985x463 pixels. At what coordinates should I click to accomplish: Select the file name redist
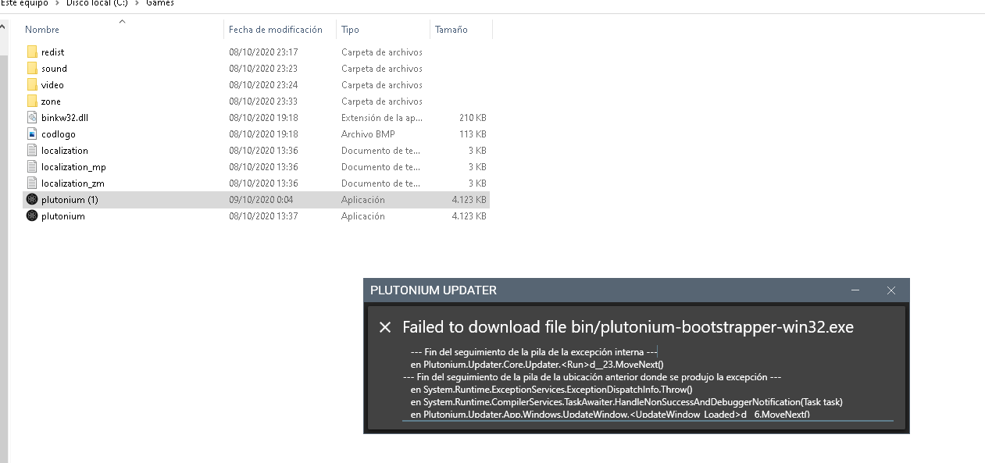pyautogui.click(x=53, y=52)
